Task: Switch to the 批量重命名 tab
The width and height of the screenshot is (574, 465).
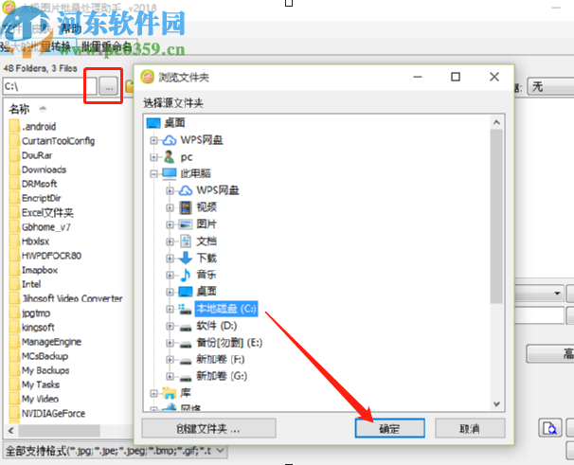Action: click(106, 46)
